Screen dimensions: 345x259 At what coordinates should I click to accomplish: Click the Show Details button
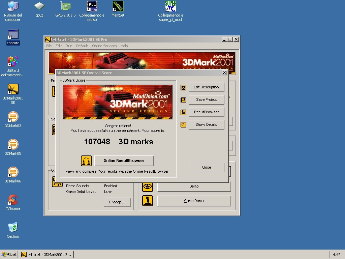pyautogui.click(x=207, y=125)
